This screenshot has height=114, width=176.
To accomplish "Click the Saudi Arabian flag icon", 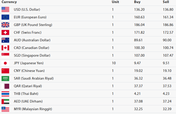I will (5, 78).
